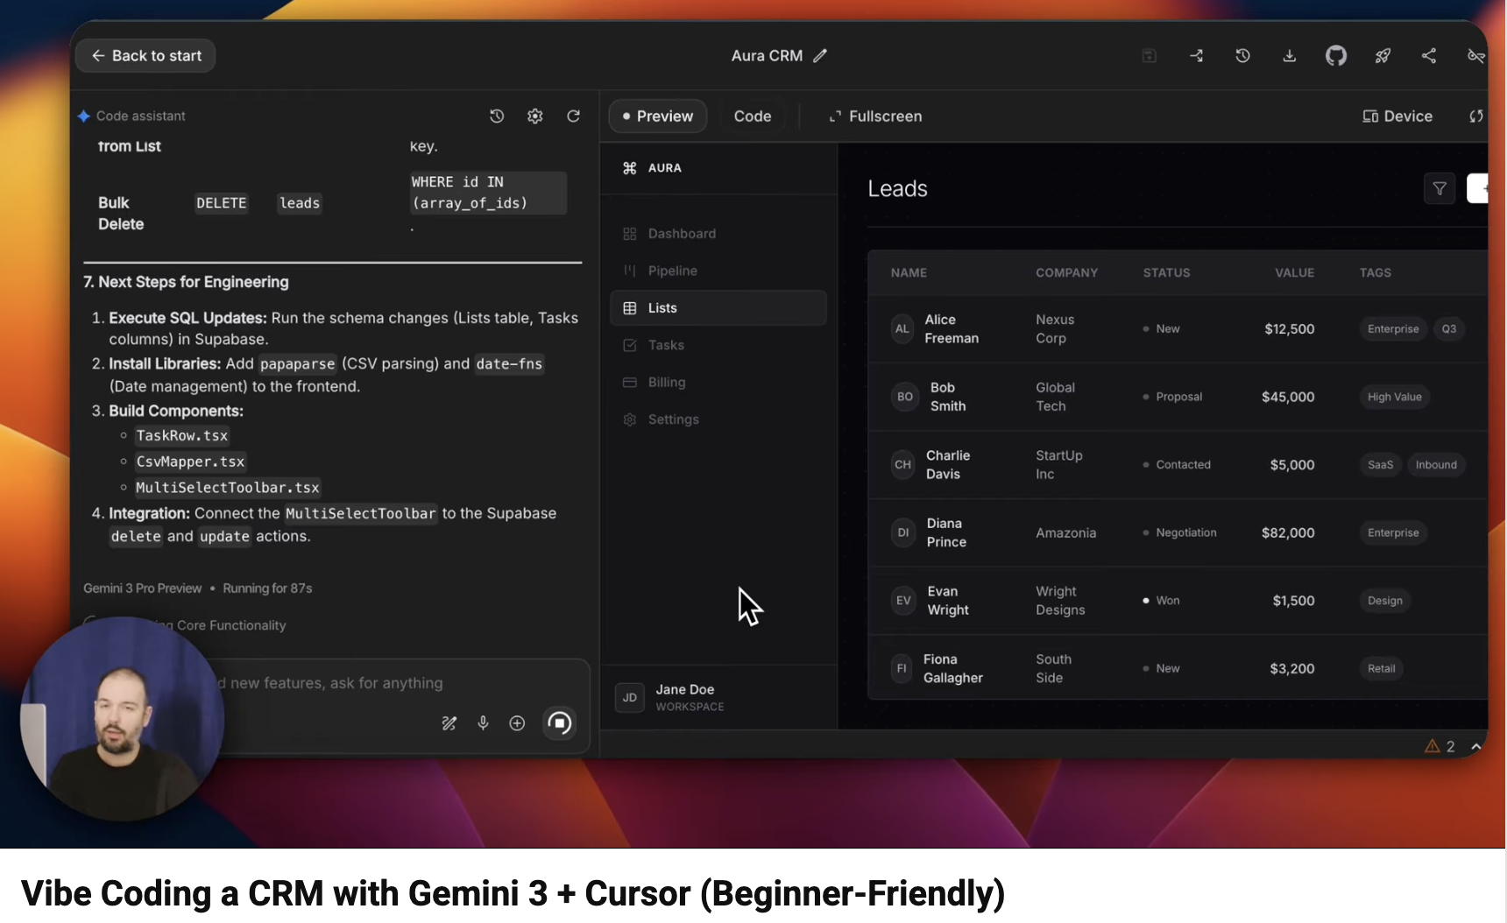Image resolution: width=1507 pixels, height=923 pixels.
Task: Click the save icon in top toolbar
Action: point(1150,56)
